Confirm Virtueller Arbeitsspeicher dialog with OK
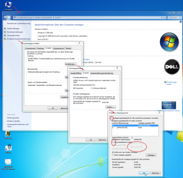The height and width of the screenshot is (178, 183). (x=144, y=173)
